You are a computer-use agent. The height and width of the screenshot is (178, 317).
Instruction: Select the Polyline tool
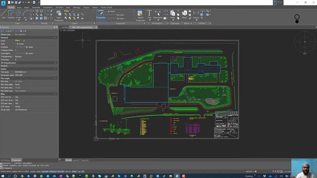point(11,14)
